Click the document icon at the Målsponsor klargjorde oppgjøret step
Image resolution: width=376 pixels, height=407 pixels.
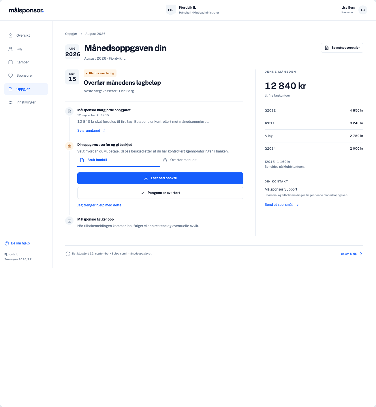69,111
